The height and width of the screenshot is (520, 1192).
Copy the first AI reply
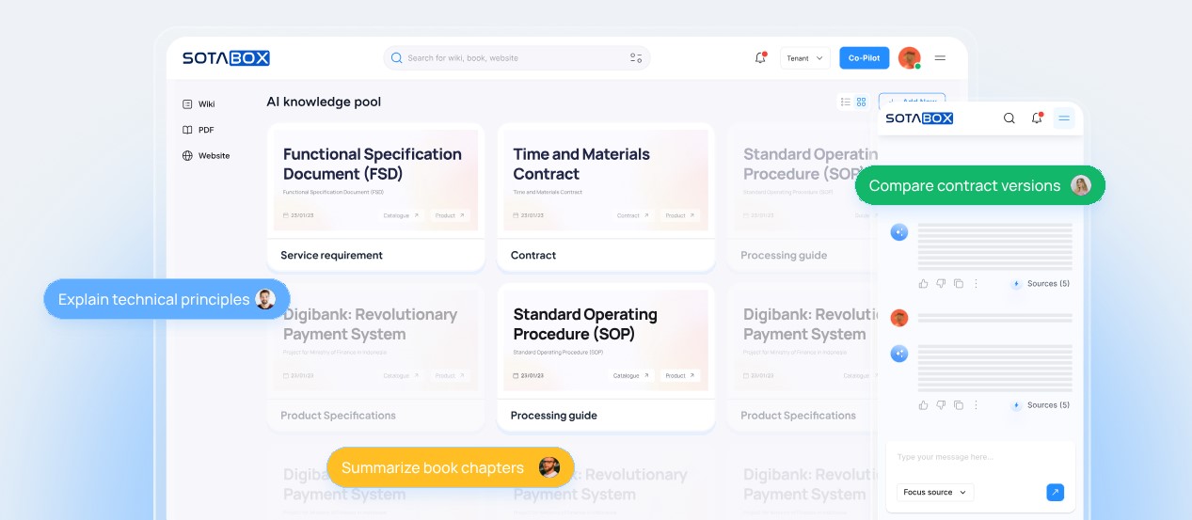pos(959,283)
